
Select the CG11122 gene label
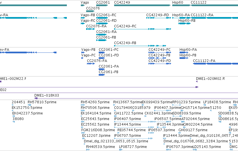(x=199, y=3)
